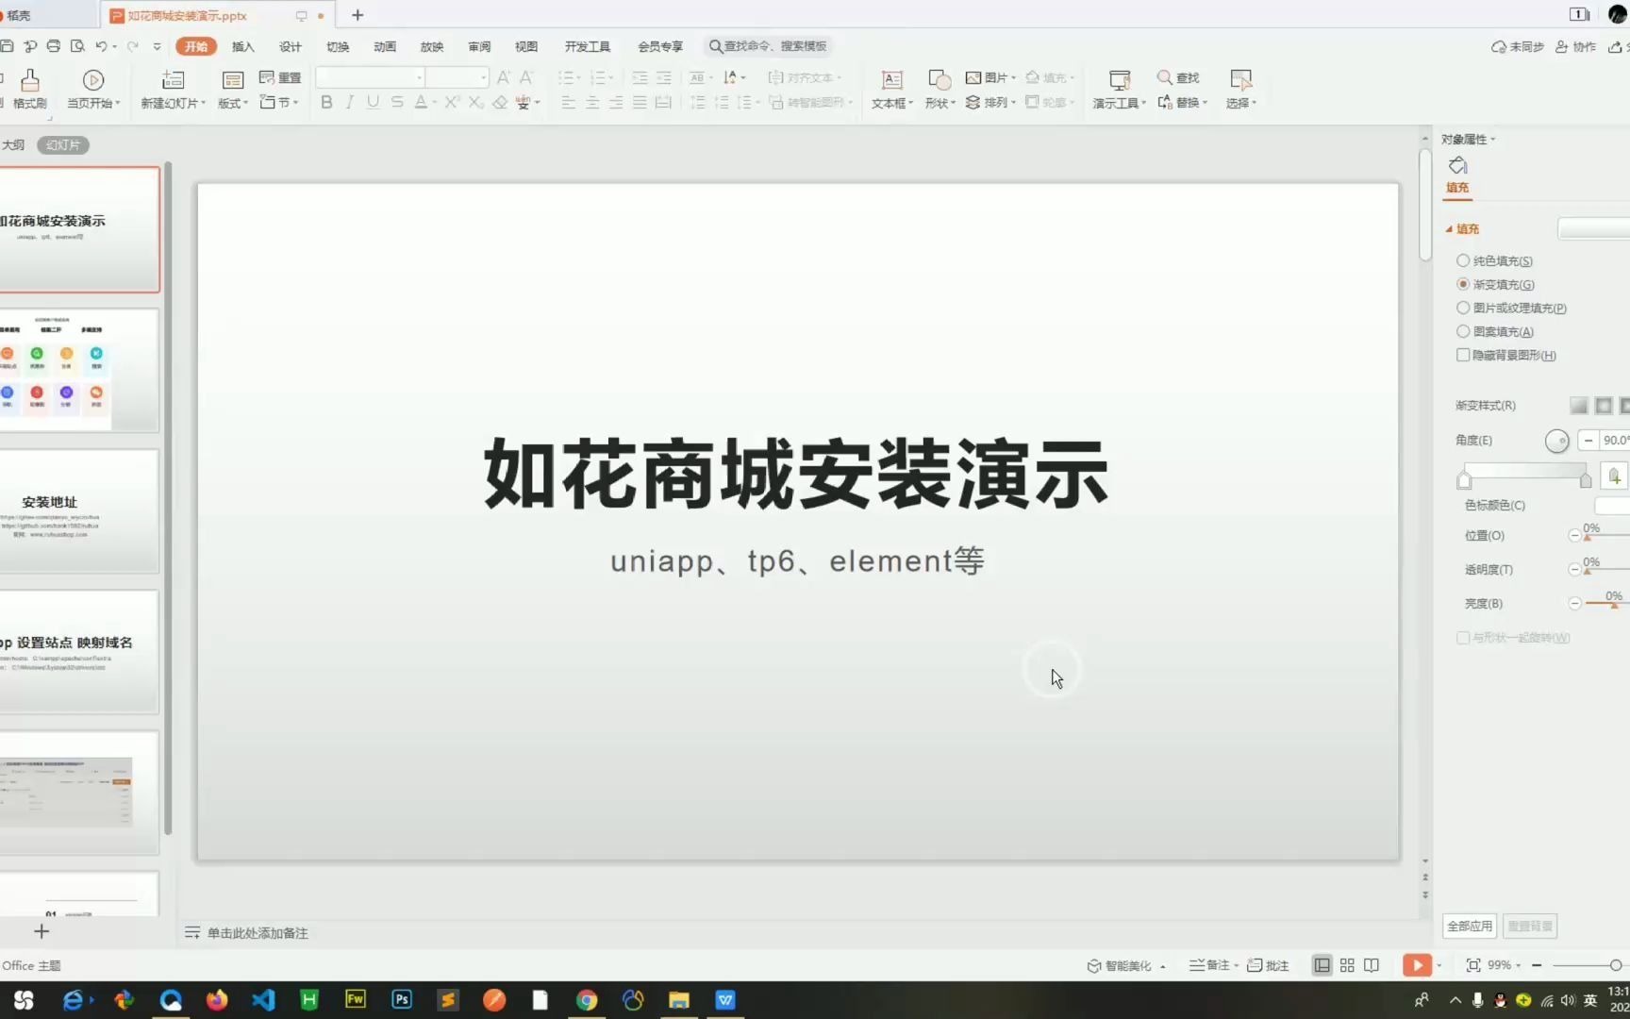Image resolution: width=1630 pixels, height=1019 pixels.
Task: Open Google Chrome from the taskbar
Action: coord(587,1000)
